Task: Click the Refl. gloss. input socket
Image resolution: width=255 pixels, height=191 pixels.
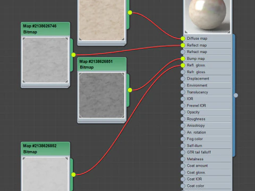Action: coord(183,65)
